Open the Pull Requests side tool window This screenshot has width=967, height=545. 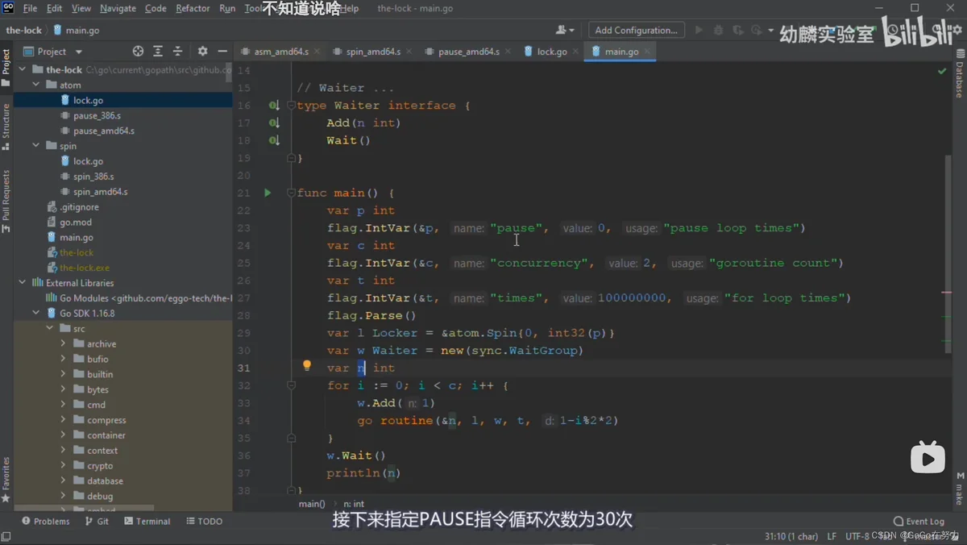[6, 202]
